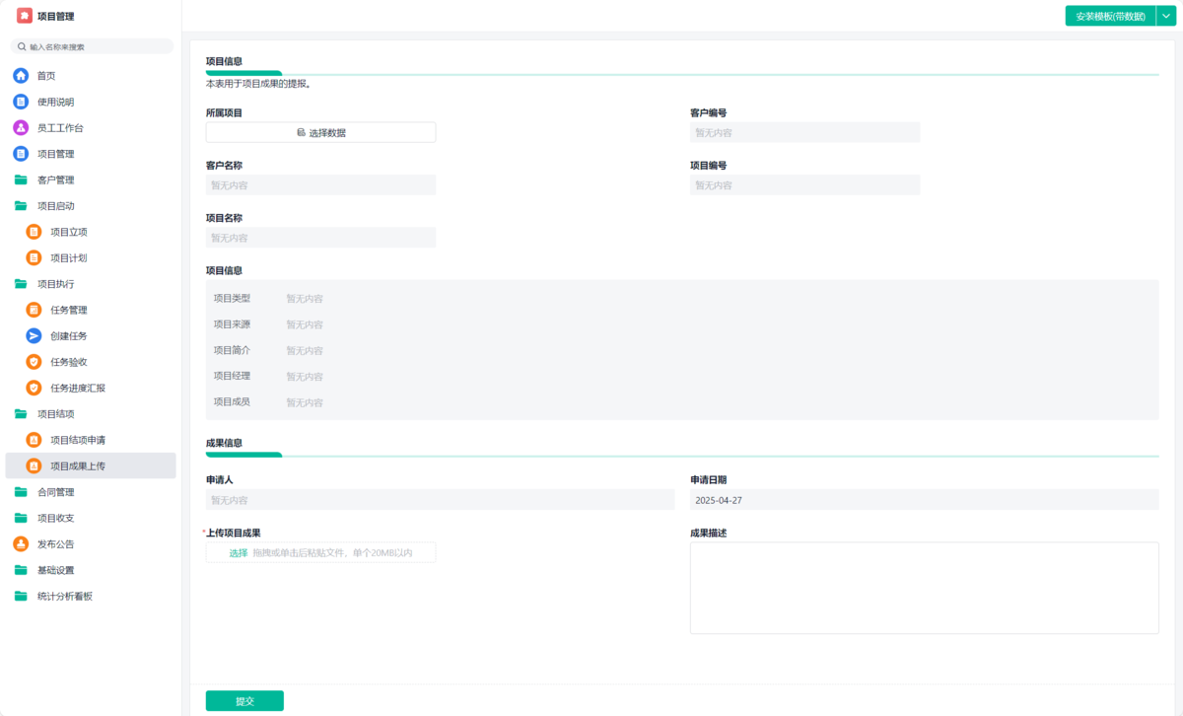Click the 创建任务 sidebar entry
The image size is (1183, 716).
pyautogui.click(x=91, y=336)
